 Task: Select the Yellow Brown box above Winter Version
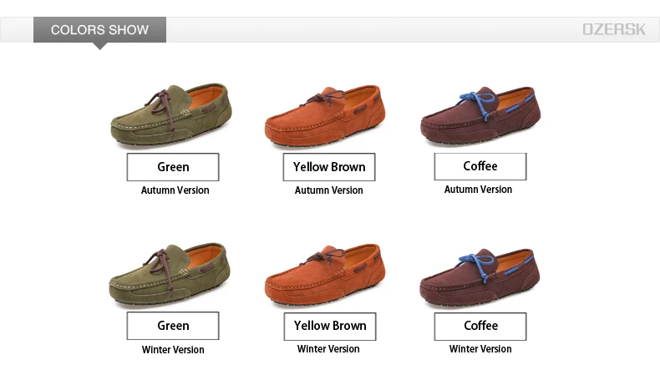point(330,327)
